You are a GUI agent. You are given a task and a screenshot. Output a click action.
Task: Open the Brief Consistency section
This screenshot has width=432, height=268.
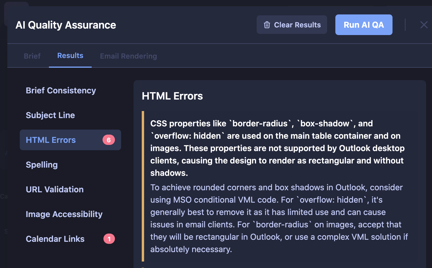(61, 90)
